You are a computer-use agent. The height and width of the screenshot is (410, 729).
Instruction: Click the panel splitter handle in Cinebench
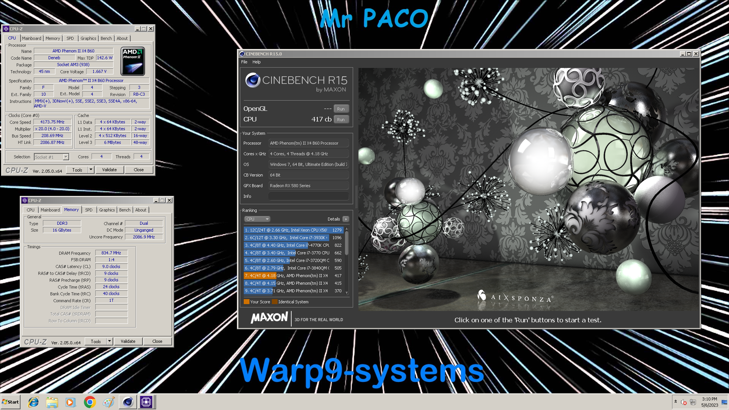click(356, 197)
